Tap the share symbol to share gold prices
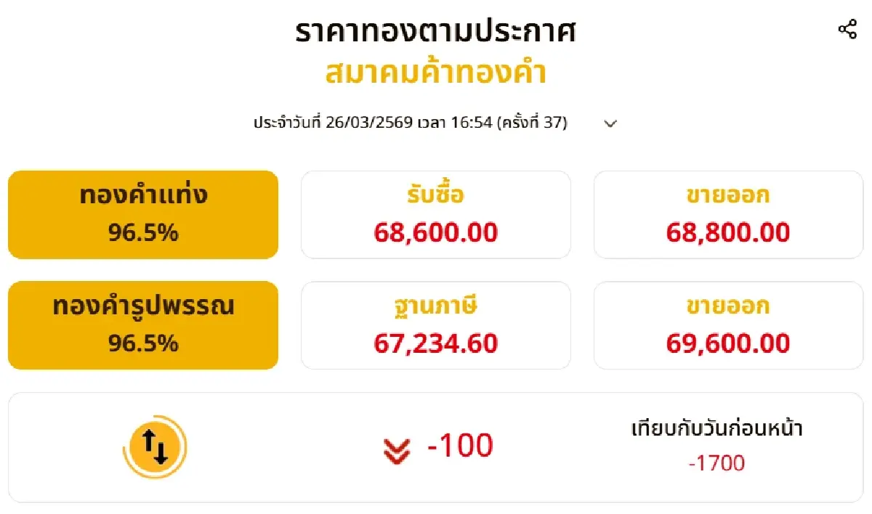The width and height of the screenshot is (872, 514). [x=847, y=29]
